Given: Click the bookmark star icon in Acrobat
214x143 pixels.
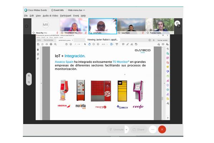Looking at the screenshot, I should point(42,44).
